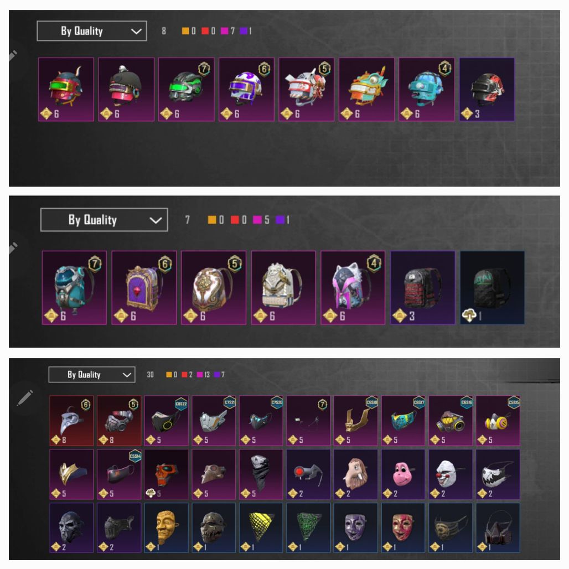Select the white clown mask
569x569 pixels.
[451, 474]
